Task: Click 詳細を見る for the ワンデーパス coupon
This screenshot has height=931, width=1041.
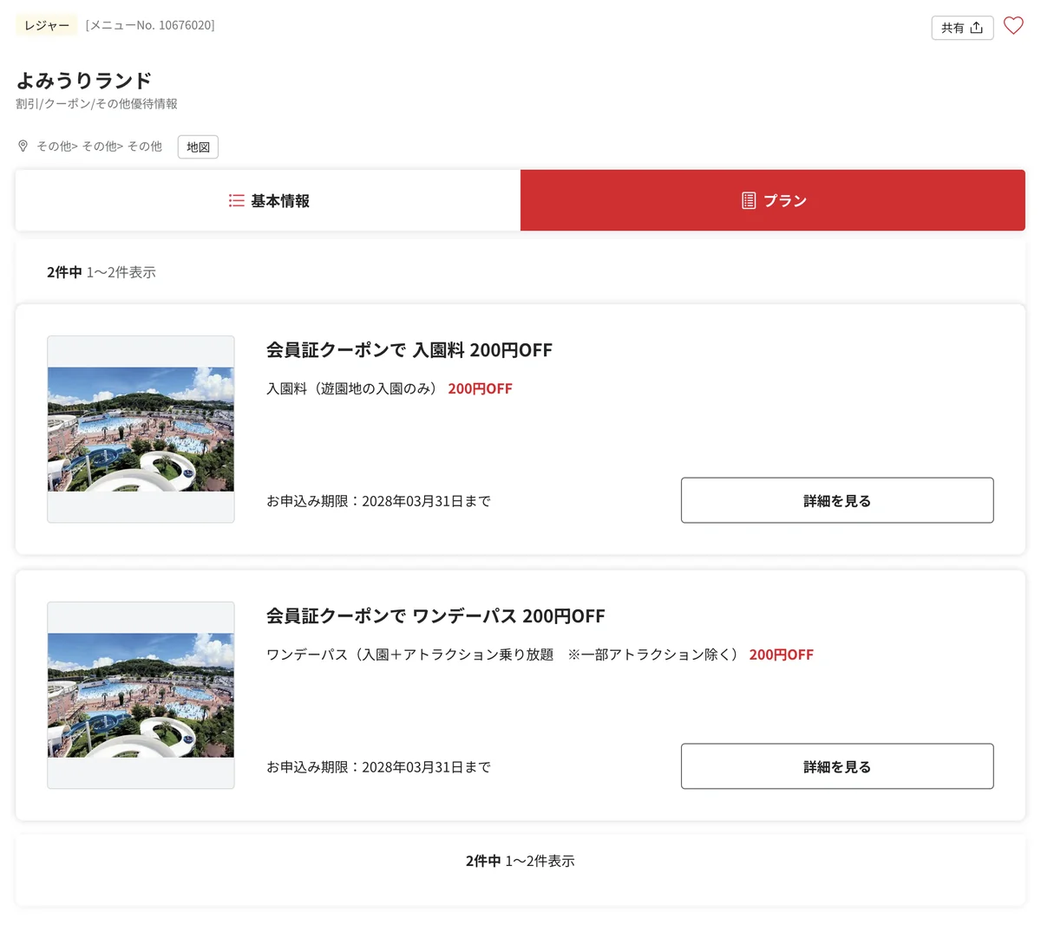Action: click(x=837, y=766)
